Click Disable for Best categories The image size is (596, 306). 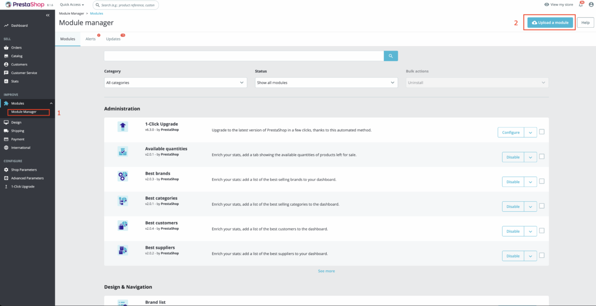(x=513, y=206)
